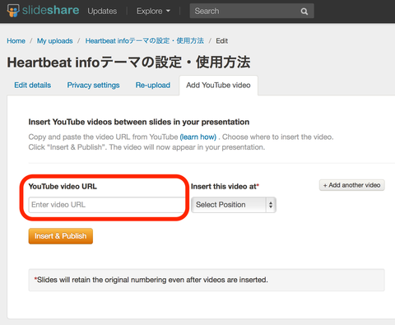395x325 pixels.
Task: Focus the Search box
Action: point(252,11)
